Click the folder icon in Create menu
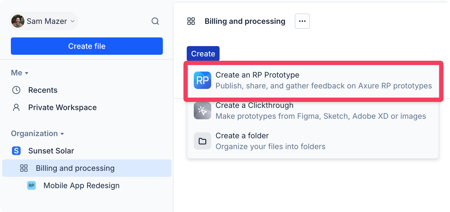Screen dimensions: 450x212 click(202, 141)
